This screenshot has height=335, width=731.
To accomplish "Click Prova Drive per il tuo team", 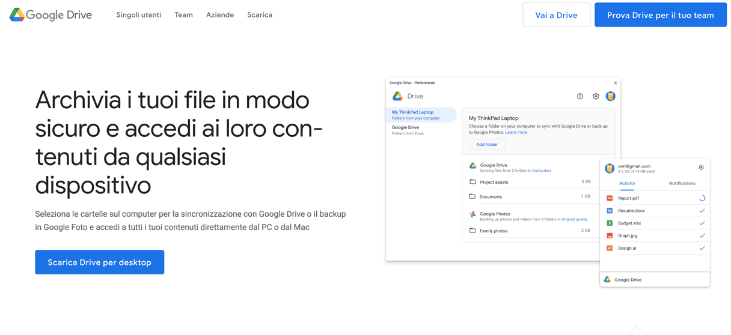I will pos(661,15).
